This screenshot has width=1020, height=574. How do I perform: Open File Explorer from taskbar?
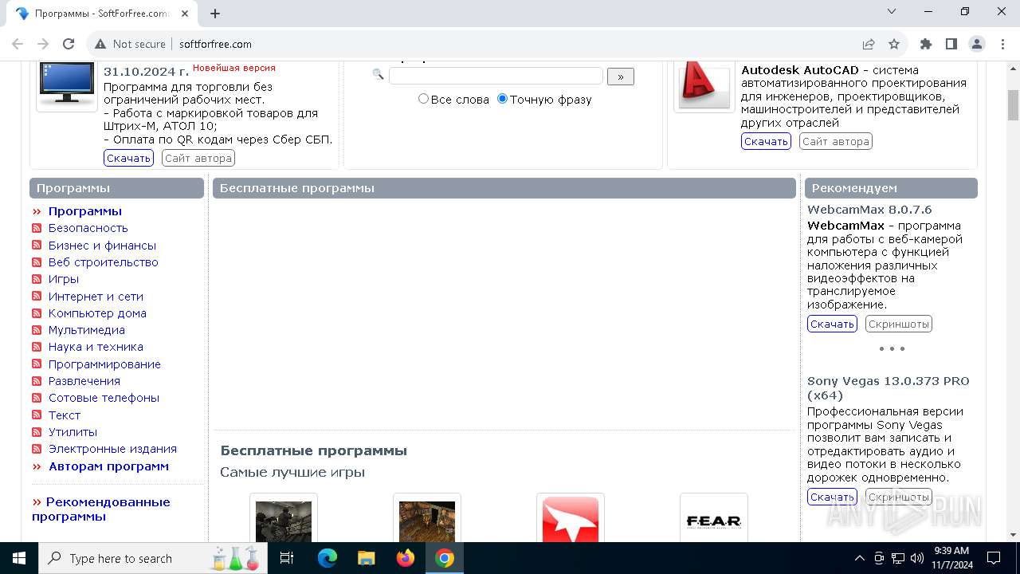pos(367,558)
